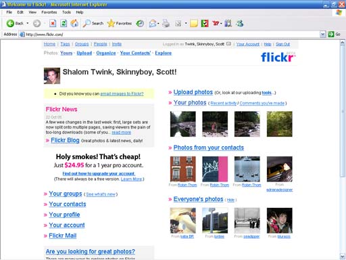Open the Edit menu

pyautogui.click(x=20, y=12)
